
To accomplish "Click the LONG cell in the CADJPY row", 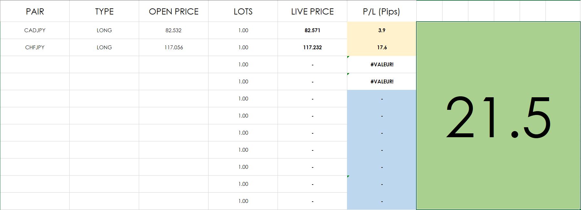I will pyautogui.click(x=104, y=30).
